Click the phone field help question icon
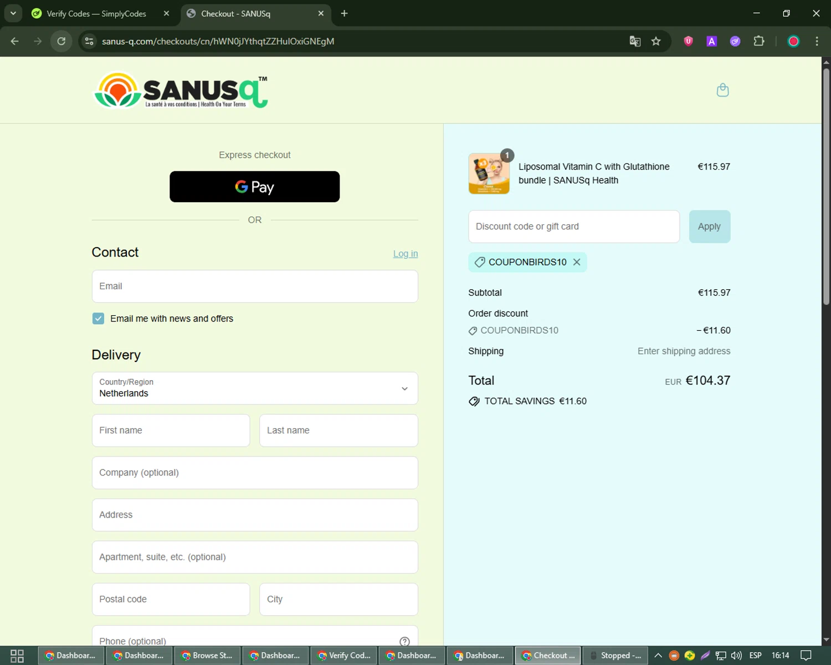 point(404,641)
